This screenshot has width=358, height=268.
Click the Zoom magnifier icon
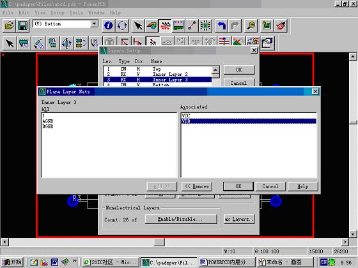(x=251, y=26)
